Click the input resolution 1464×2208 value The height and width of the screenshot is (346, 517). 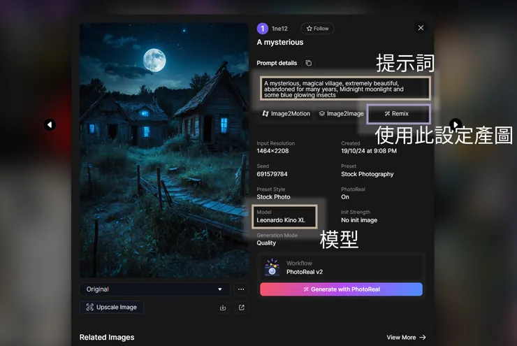pos(272,151)
